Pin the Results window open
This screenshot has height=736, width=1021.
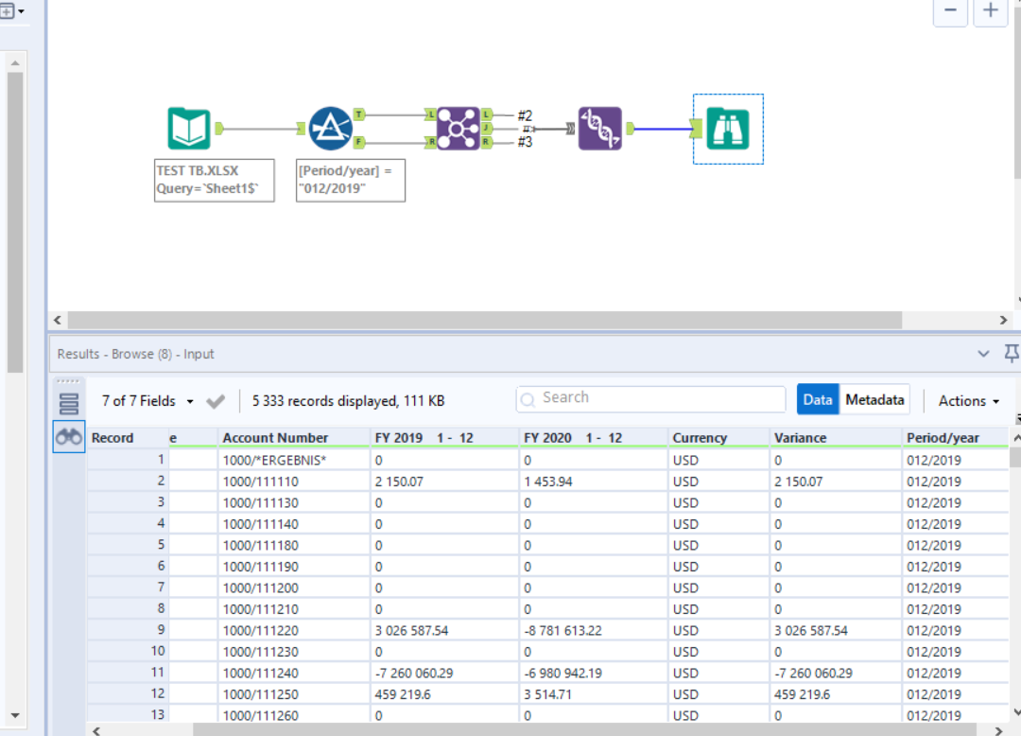point(1012,353)
